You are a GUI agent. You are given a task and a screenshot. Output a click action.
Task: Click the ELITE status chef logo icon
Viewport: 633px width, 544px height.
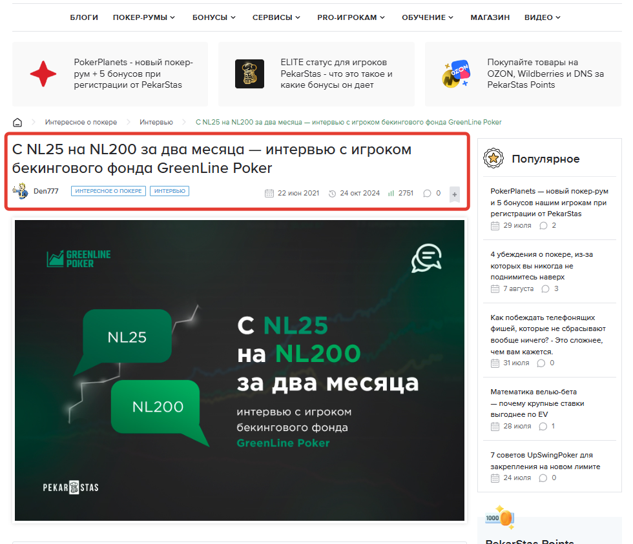pos(249,74)
